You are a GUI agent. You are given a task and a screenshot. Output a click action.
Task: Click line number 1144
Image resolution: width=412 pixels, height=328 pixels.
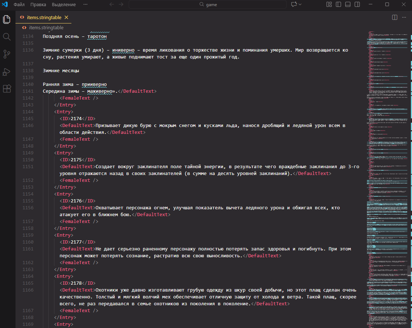click(x=28, y=112)
